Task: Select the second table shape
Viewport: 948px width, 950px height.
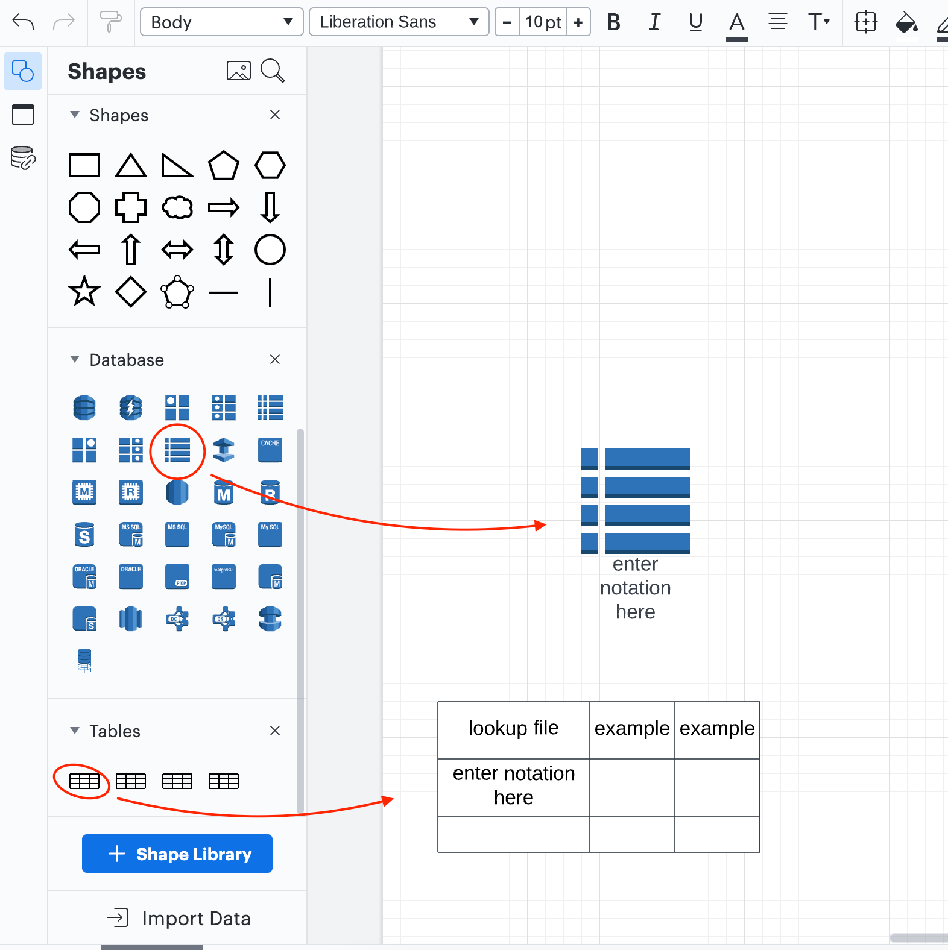Action: [131, 781]
